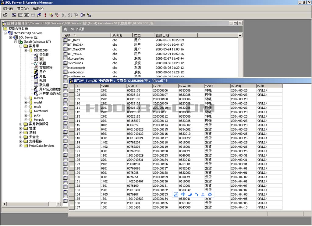Open the 文件(F) menu
Screen dimensions: 312x226
tap(8, 9)
